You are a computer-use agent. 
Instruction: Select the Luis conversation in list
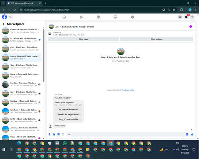tap(21, 58)
